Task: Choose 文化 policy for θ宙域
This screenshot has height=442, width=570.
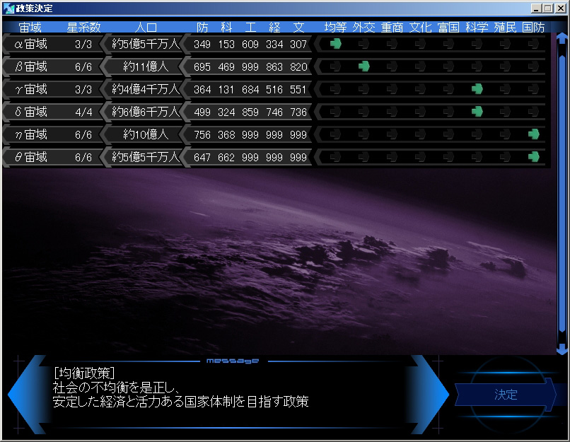Action: [420, 157]
